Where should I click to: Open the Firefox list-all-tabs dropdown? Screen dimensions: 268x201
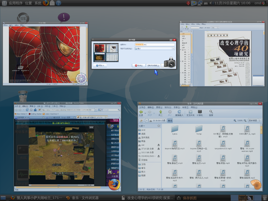119,118
